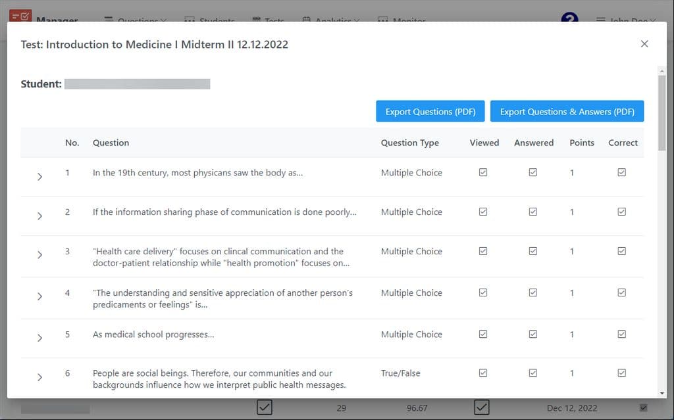Toggle Correct checkbox for question 6
Image resolution: width=674 pixels, height=420 pixels.
(x=621, y=373)
